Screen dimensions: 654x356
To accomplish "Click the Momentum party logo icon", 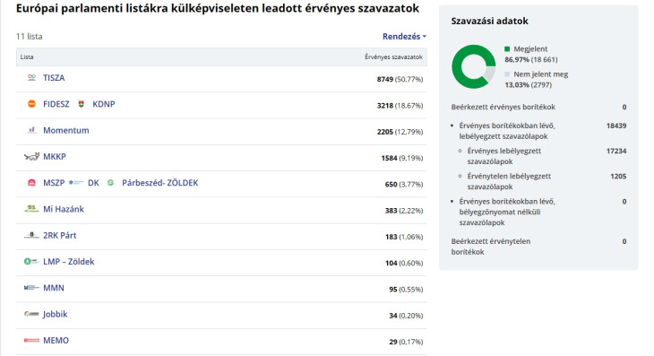I will 31,130.
